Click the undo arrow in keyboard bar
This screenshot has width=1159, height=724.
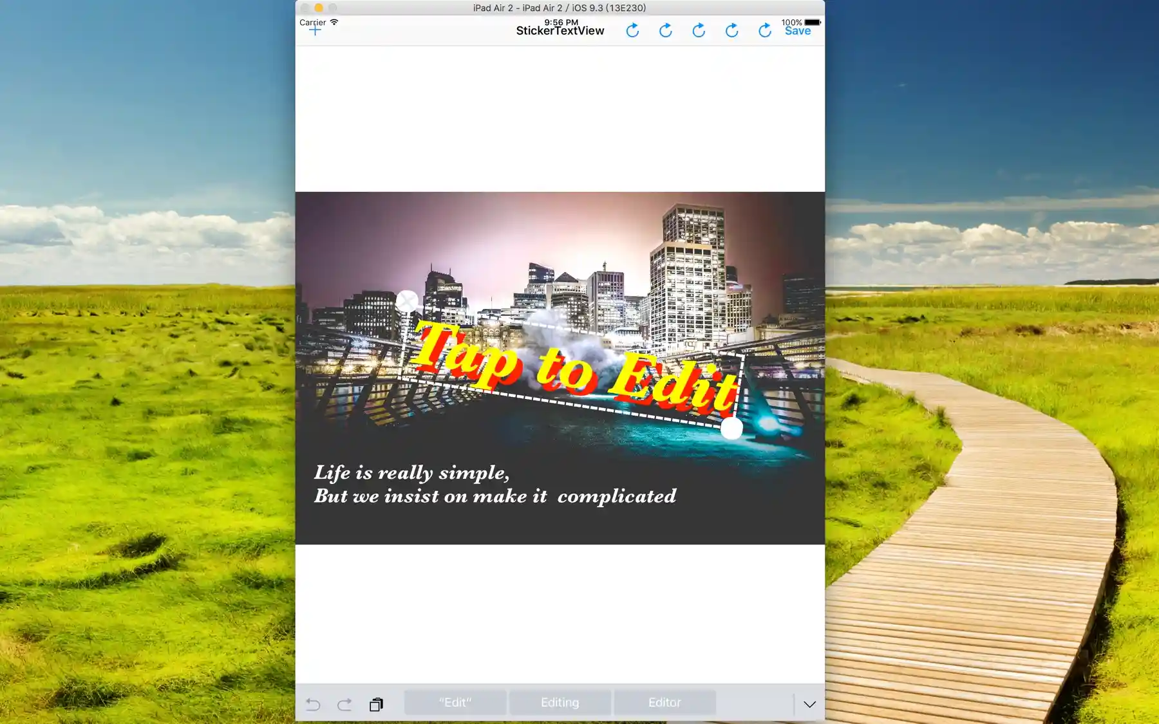tap(313, 704)
